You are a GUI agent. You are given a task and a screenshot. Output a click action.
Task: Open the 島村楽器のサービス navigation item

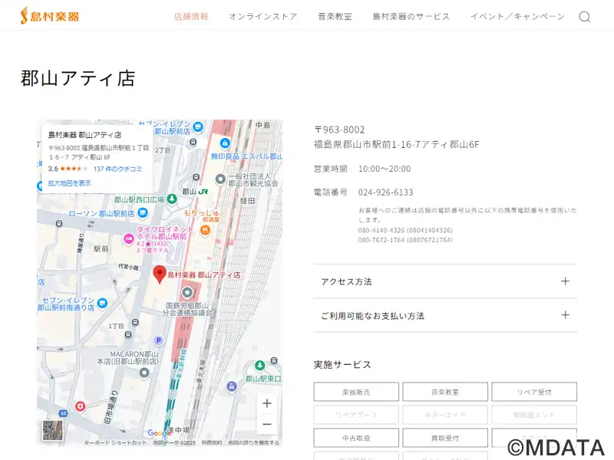[x=411, y=16]
